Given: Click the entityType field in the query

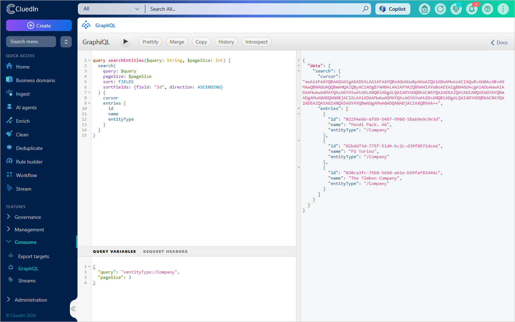Looking at the screenshot, I should 121,119.
